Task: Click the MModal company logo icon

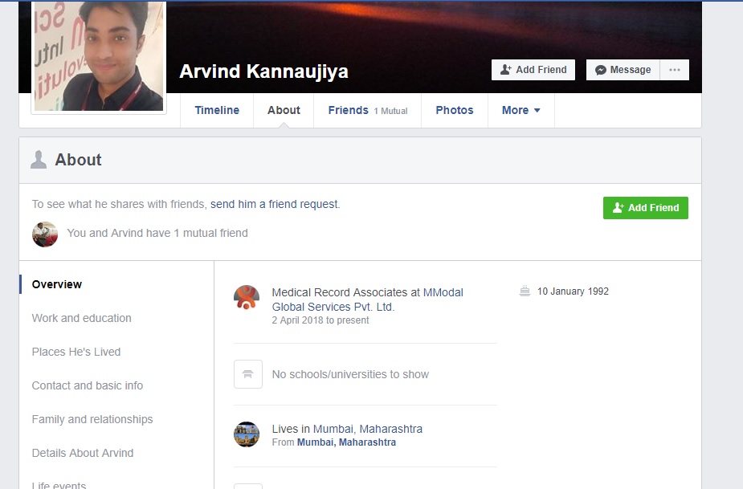Action: (x=247, y=298)
